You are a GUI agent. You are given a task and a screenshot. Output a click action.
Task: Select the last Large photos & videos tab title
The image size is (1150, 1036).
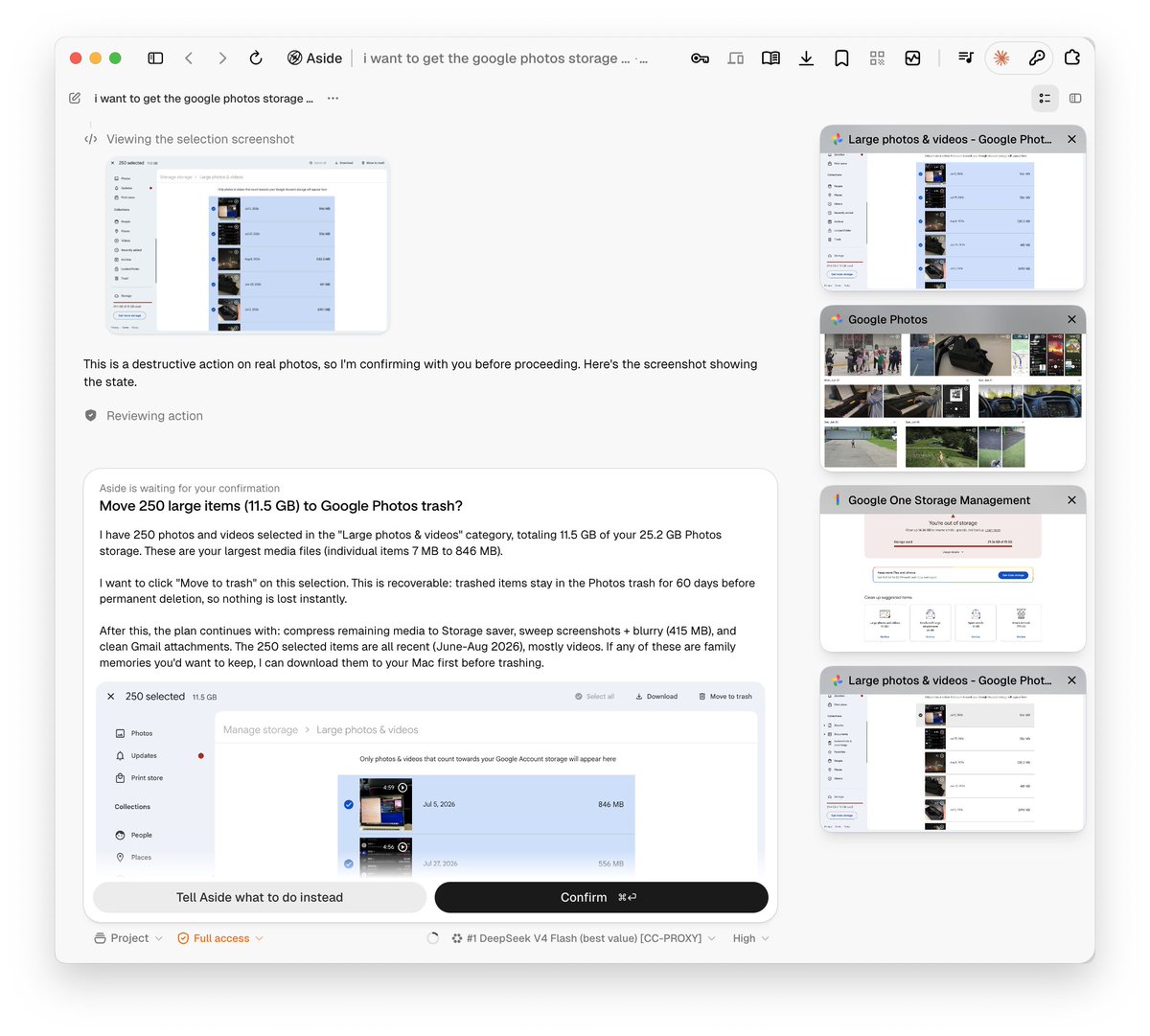click(x=949, y=680)
